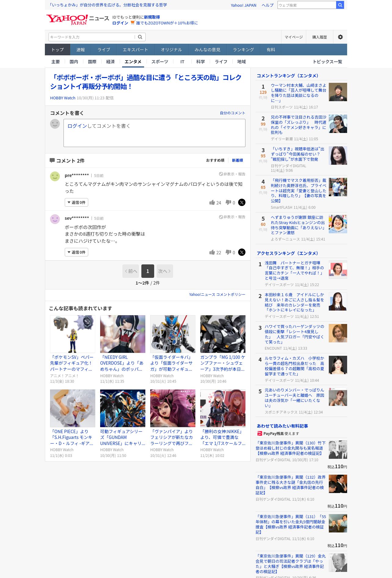
Task: Open the GUNDAM UNIVERSE figure thumbnail
Action: tap(123, 408)
